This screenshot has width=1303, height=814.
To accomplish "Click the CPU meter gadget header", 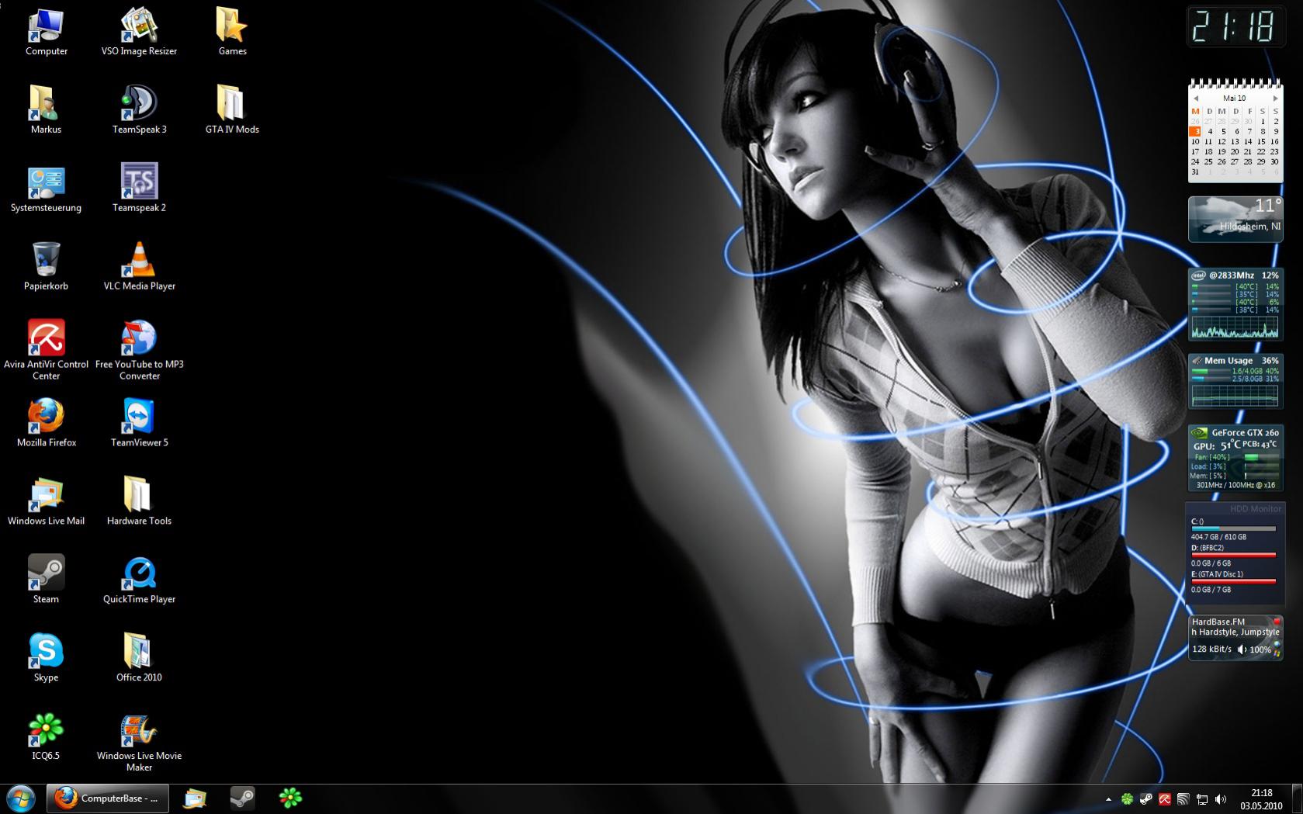I will point(1235,275).
